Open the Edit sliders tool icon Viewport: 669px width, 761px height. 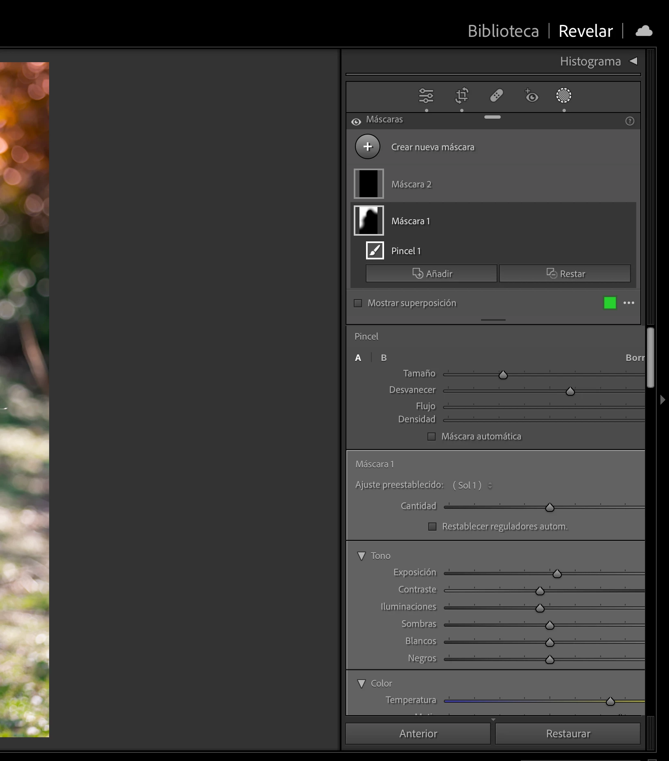click(426, 96)
